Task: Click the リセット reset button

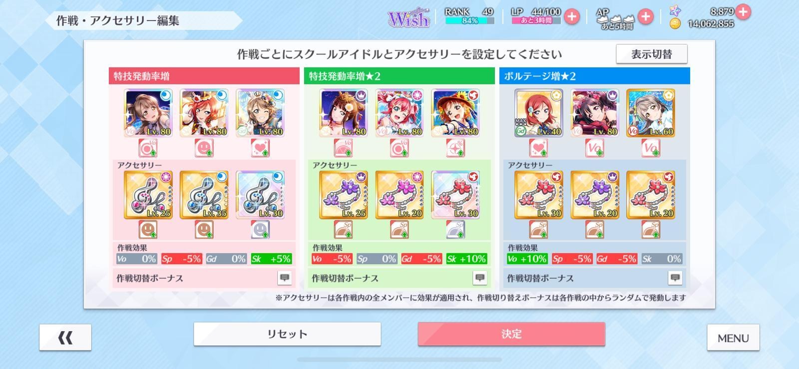Action: click(x=287, y=334)
